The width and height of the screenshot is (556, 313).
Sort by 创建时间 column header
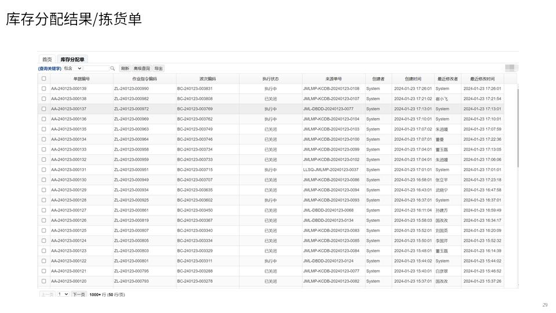[x=413, y=79]
